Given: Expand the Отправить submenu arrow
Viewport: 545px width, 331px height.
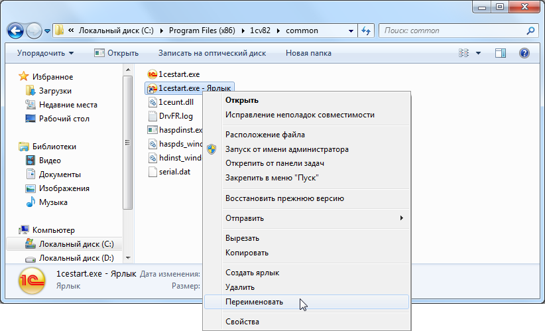Looking at the screenshot, I should [x=401, y=218].
